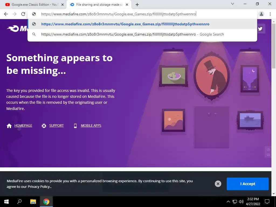Screen dimensions: 276x207
Task: Select the File sharing and storage tab
Action: click(x=99, y=5)
